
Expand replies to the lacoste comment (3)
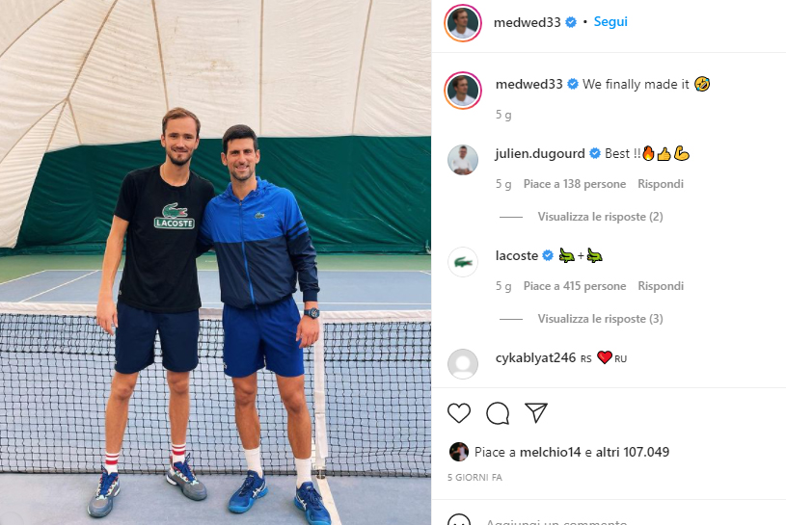click(600, 319)
